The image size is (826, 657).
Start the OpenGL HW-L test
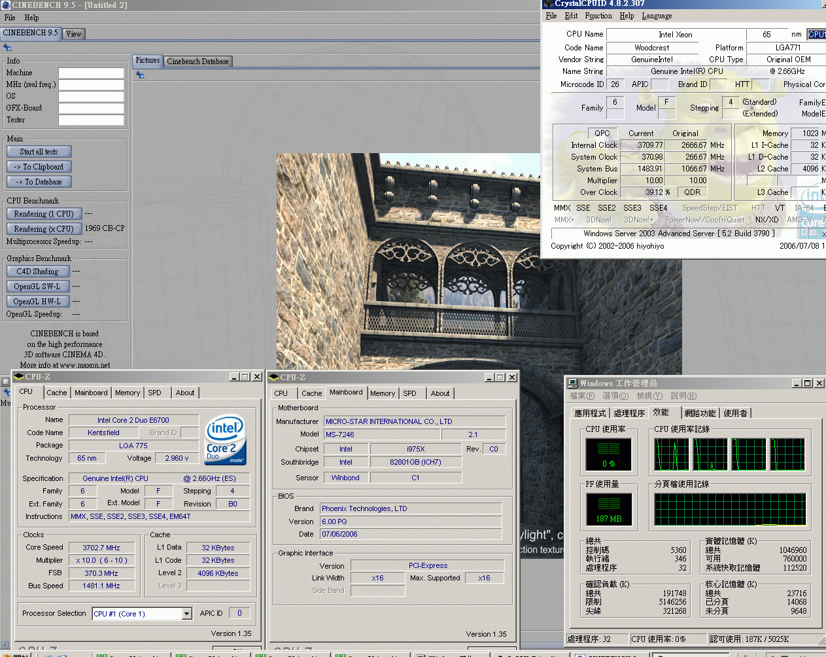pos(37,302)
